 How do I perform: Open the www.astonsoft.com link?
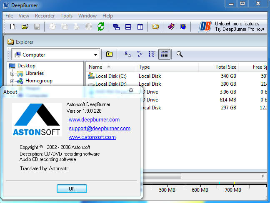point(92,137)
